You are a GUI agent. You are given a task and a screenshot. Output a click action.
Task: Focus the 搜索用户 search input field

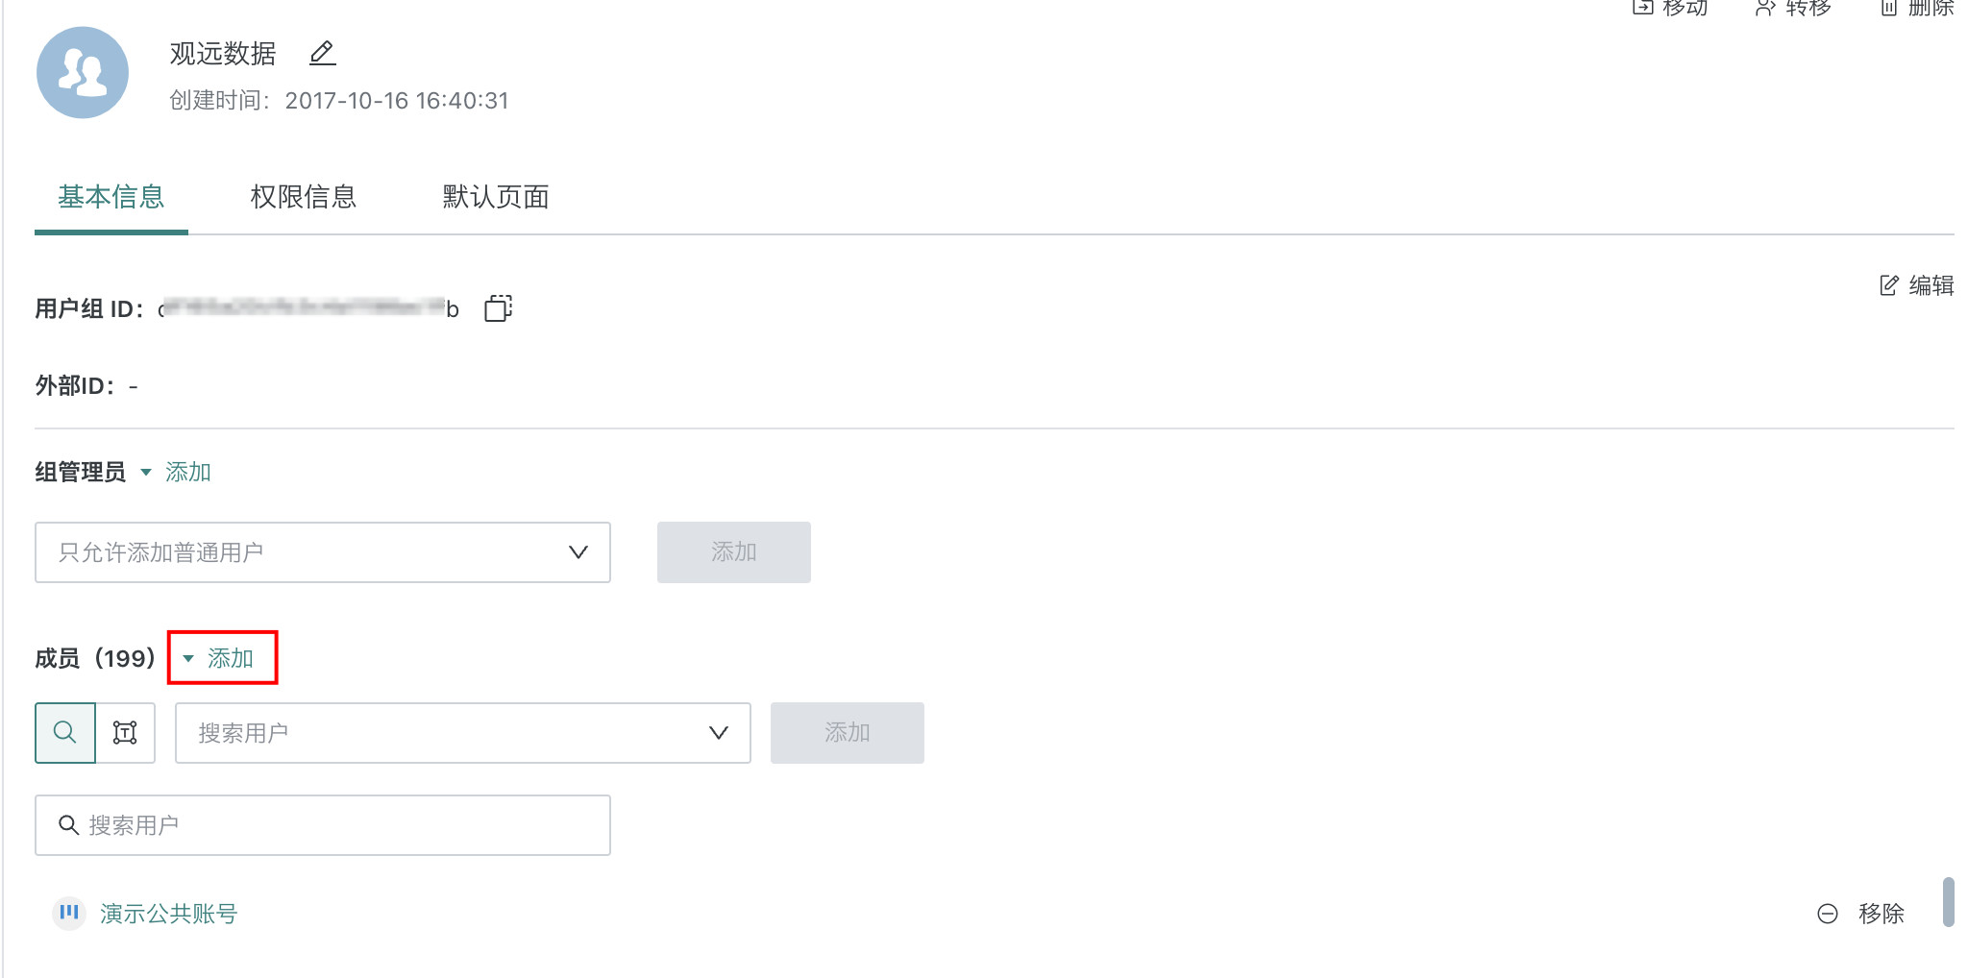pos(336,825)
